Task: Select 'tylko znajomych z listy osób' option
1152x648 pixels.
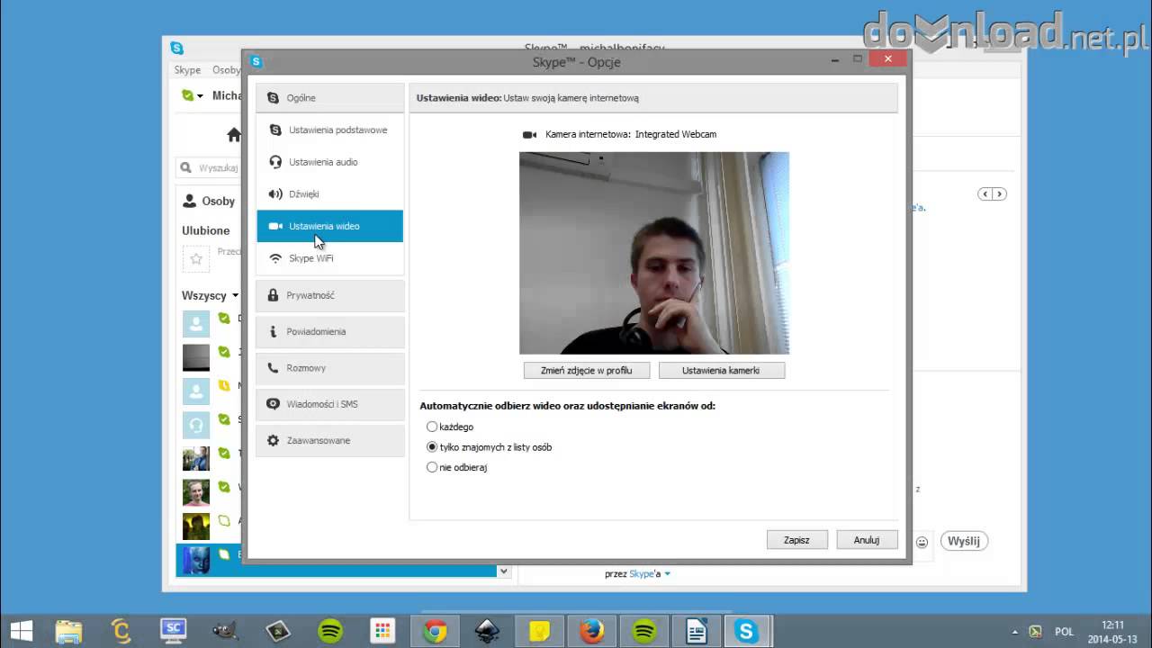Action: [432, 447]
